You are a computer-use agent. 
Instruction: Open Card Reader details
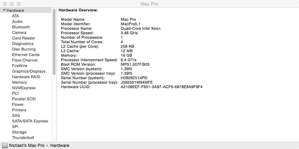[24, 38]
